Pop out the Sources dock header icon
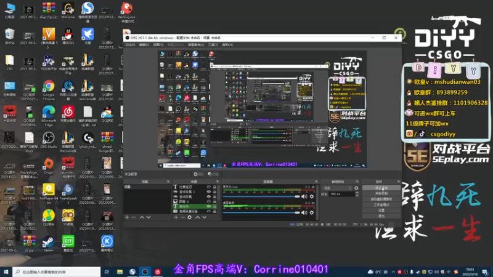The image size is (493, 277). (x=218, y=182)
